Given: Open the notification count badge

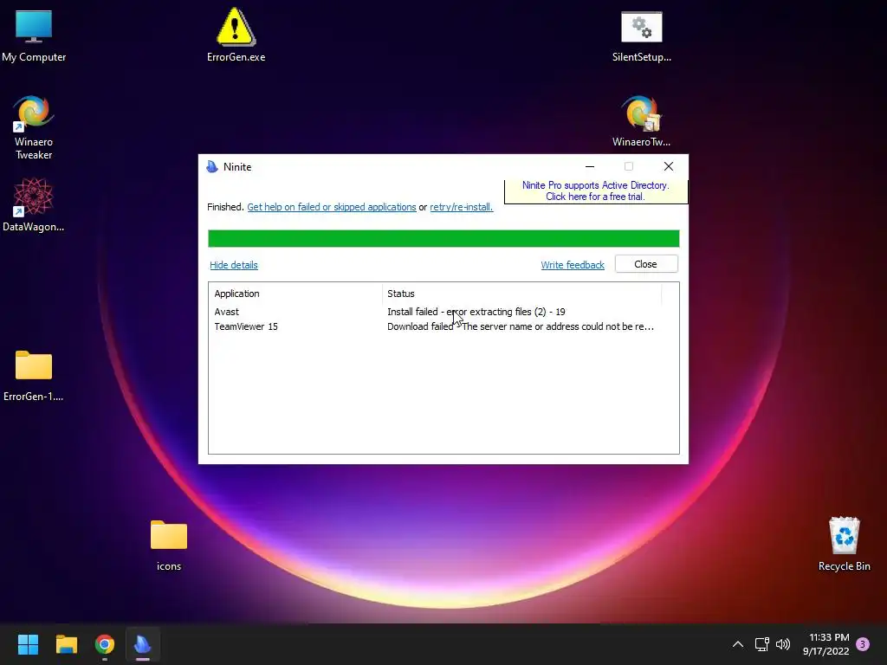Looking at the screenshot, I should (x=863, y=644).
